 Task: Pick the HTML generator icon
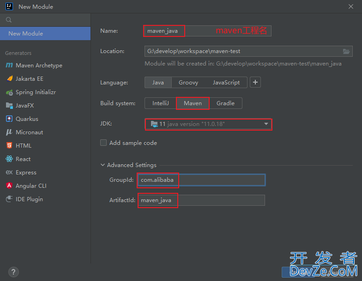click(9, 146)
